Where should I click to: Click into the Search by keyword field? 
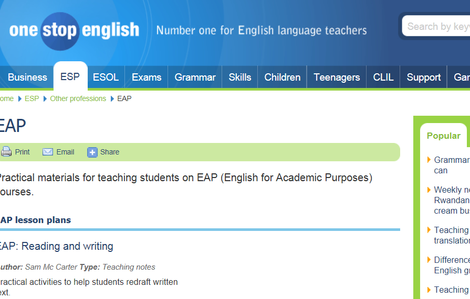pos(437,26)
